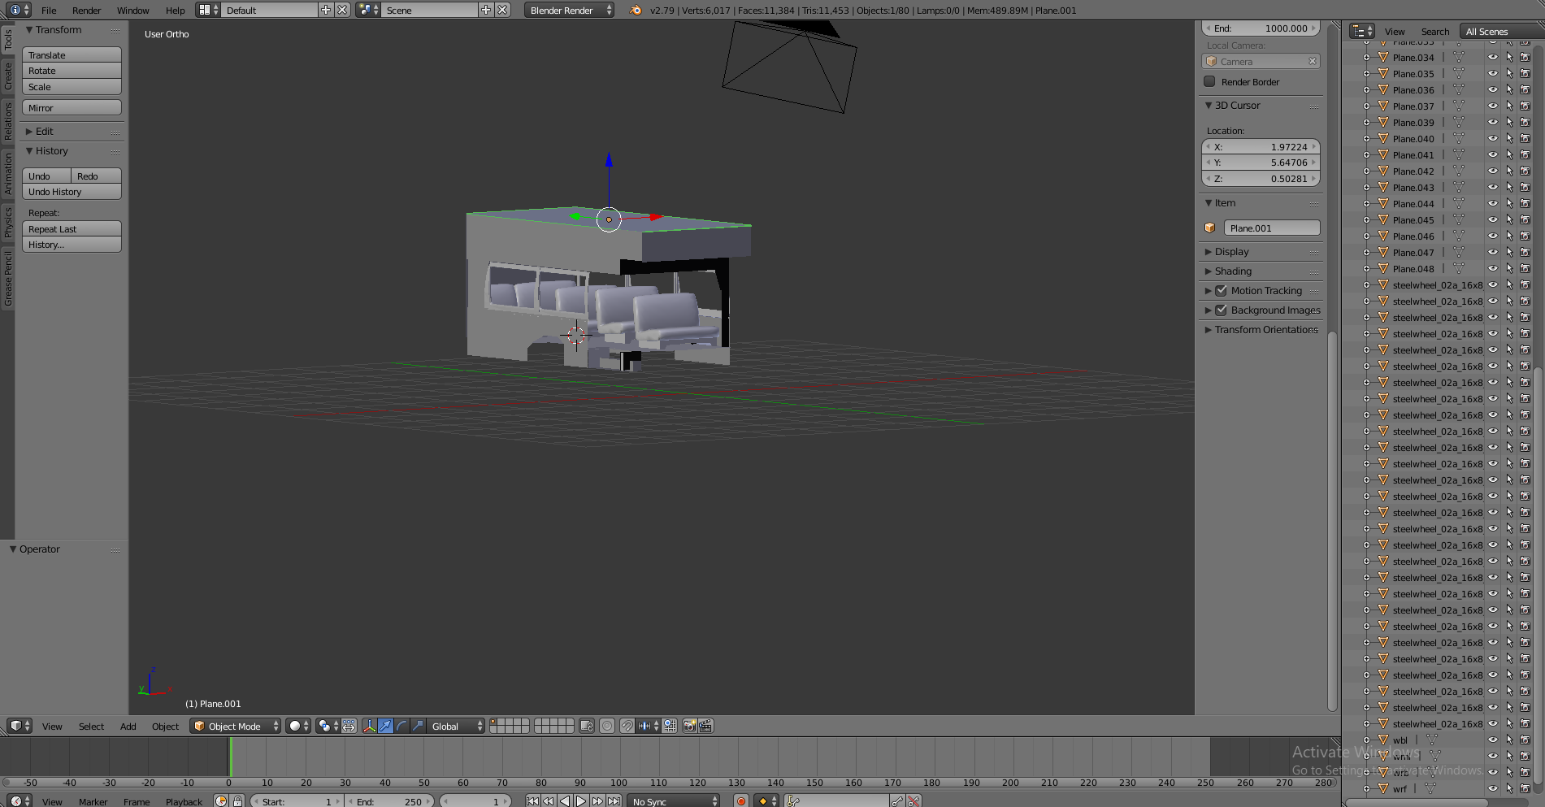Click the delete keyframe icon

click(x=914, y=801)
